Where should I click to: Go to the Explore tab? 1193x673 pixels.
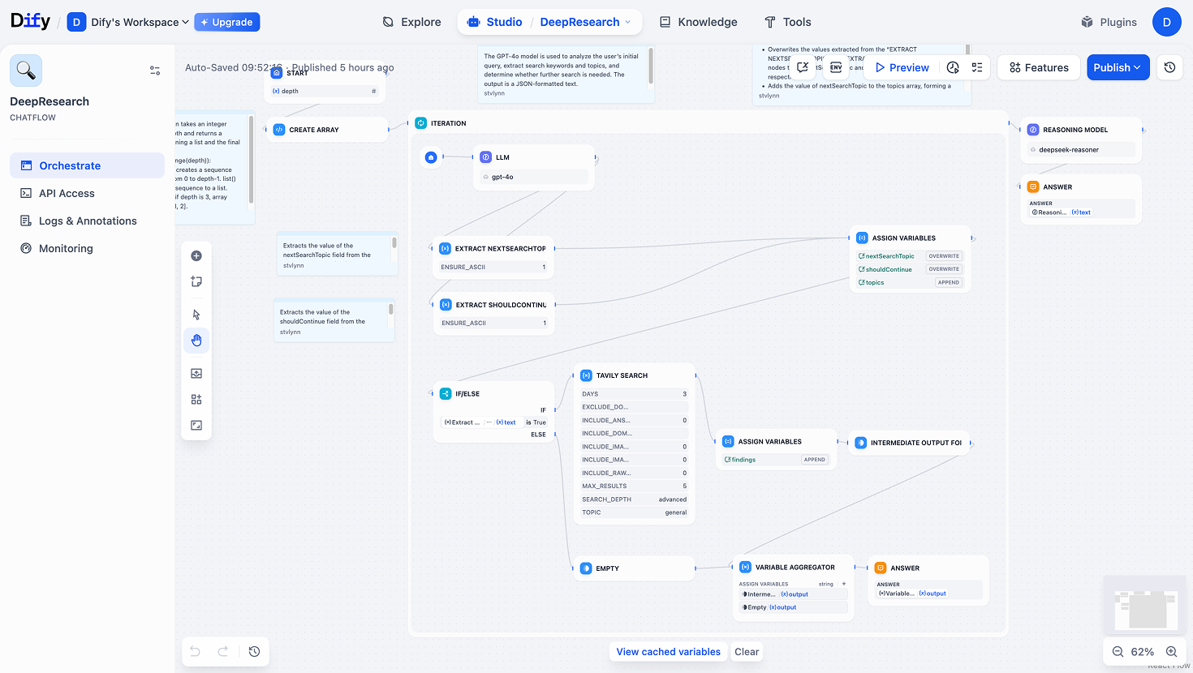point(412,22)
